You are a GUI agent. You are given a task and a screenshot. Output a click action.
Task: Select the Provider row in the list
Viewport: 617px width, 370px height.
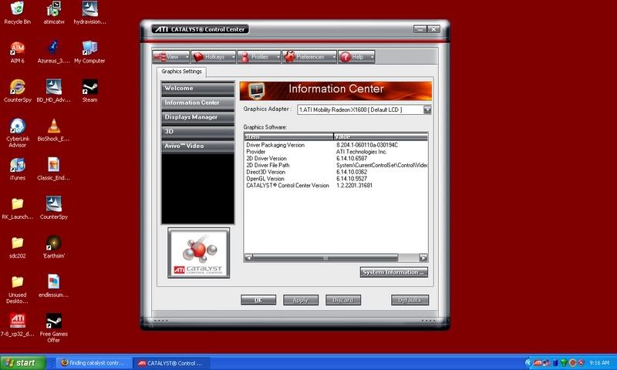pyautogui.click(x=335, y=152)
